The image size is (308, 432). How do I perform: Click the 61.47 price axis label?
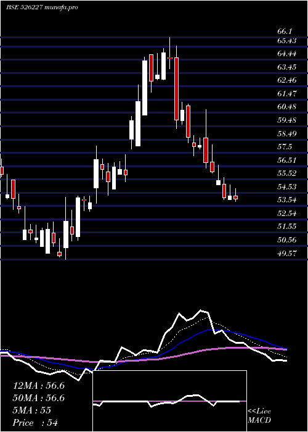[x=287, y=94]
